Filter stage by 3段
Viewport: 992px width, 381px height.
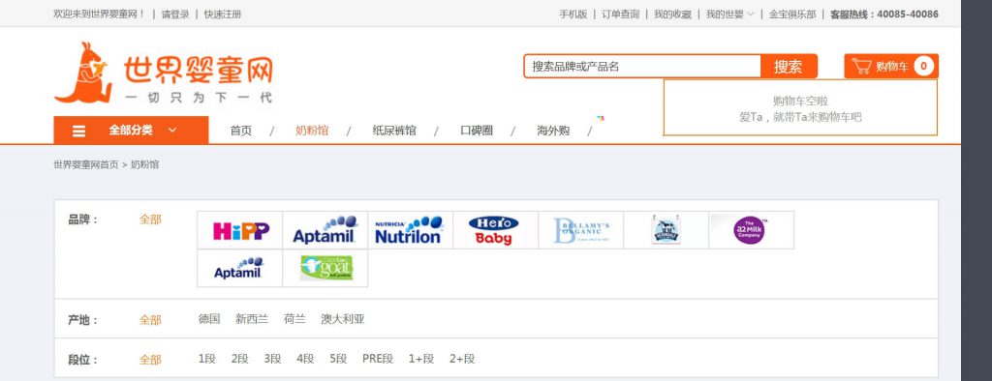tap(272, 359)
